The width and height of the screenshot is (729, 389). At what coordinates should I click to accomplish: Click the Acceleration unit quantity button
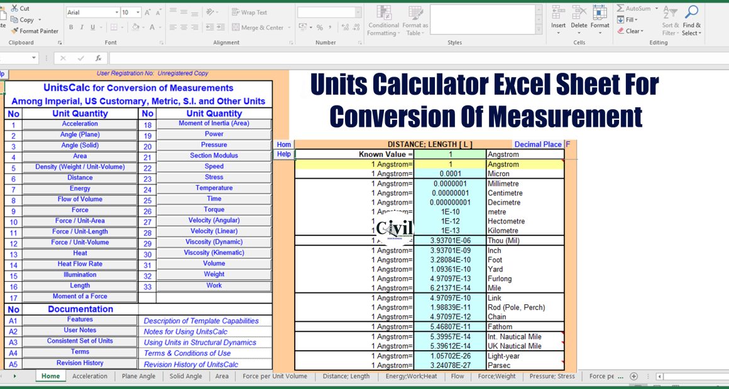(80, 124)
